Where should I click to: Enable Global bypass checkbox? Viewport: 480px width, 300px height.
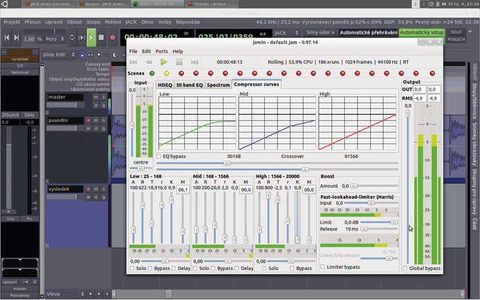[405, 269]
